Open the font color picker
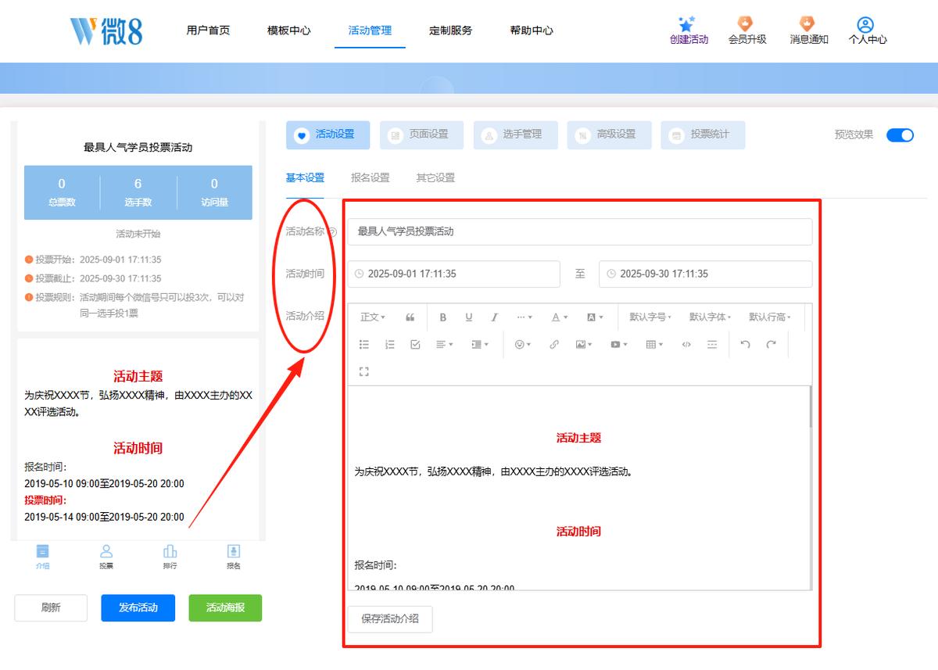 [559, 317]
